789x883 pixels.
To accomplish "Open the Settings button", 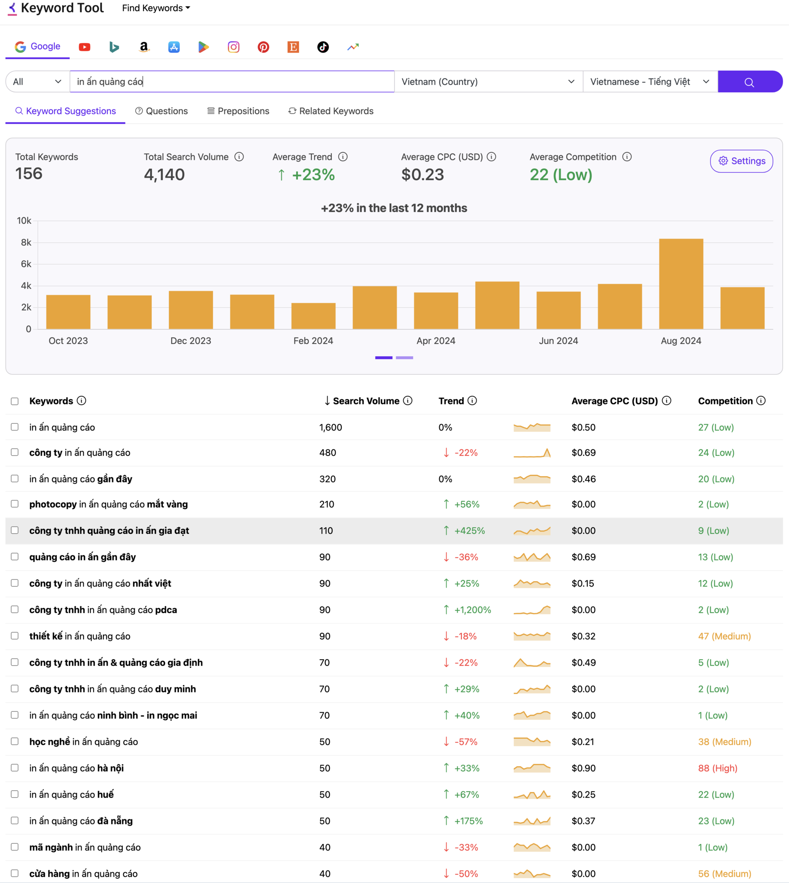I will [x=741, y=161].
